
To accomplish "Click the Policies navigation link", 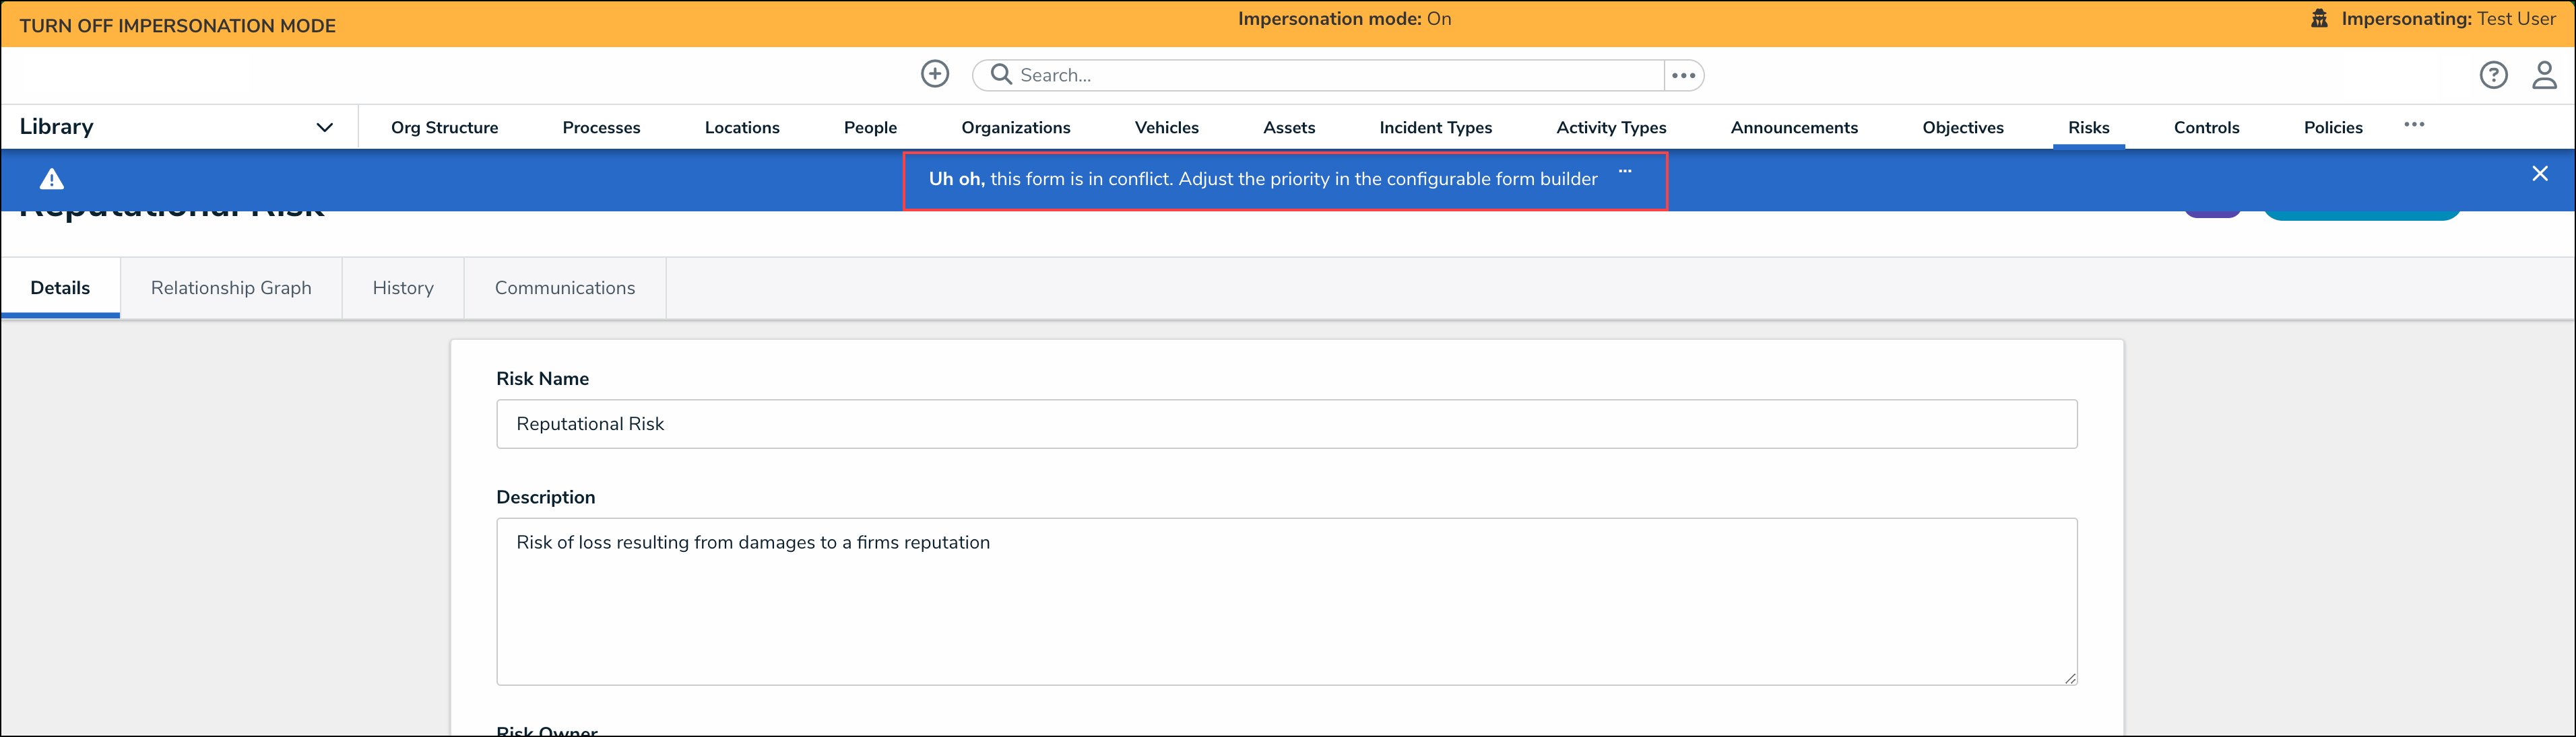I will click(2332, 128).
